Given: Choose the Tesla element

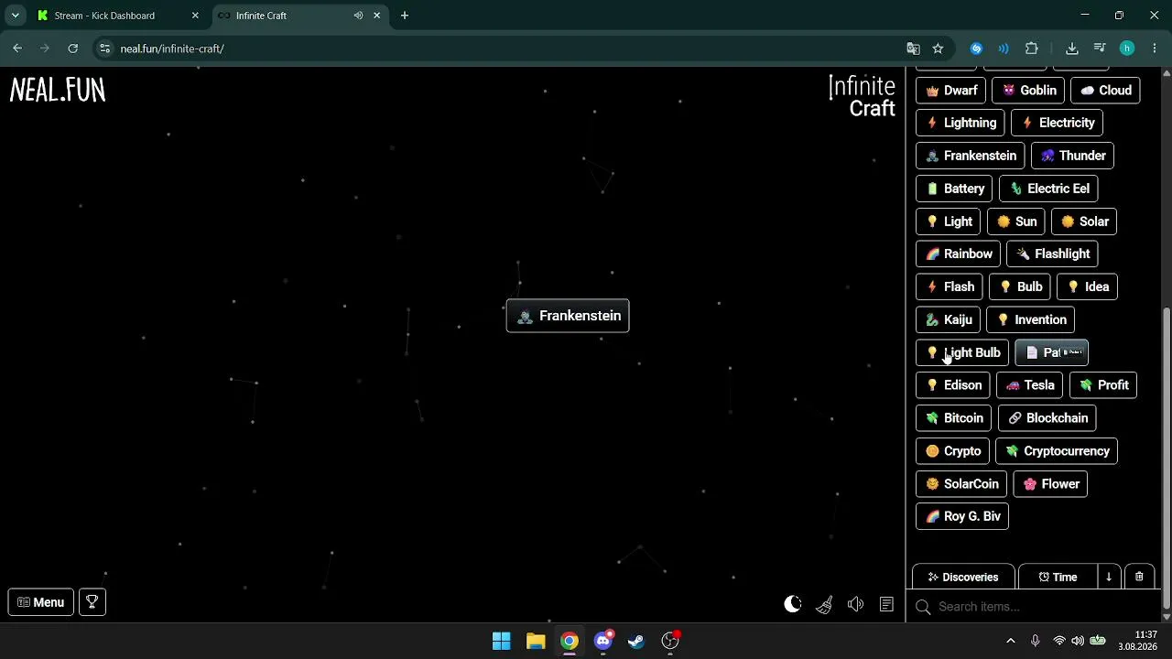Looking at the screenshot, I should pos(1029,385).
